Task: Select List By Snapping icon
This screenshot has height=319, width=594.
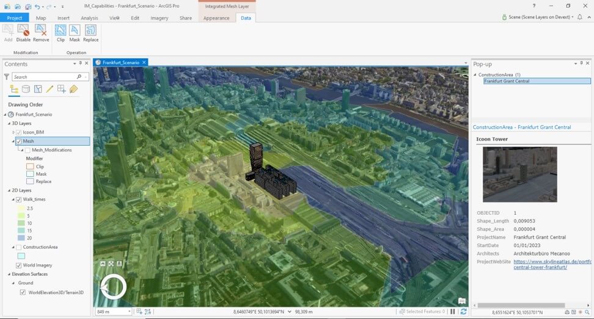Action: coord(61,89)
